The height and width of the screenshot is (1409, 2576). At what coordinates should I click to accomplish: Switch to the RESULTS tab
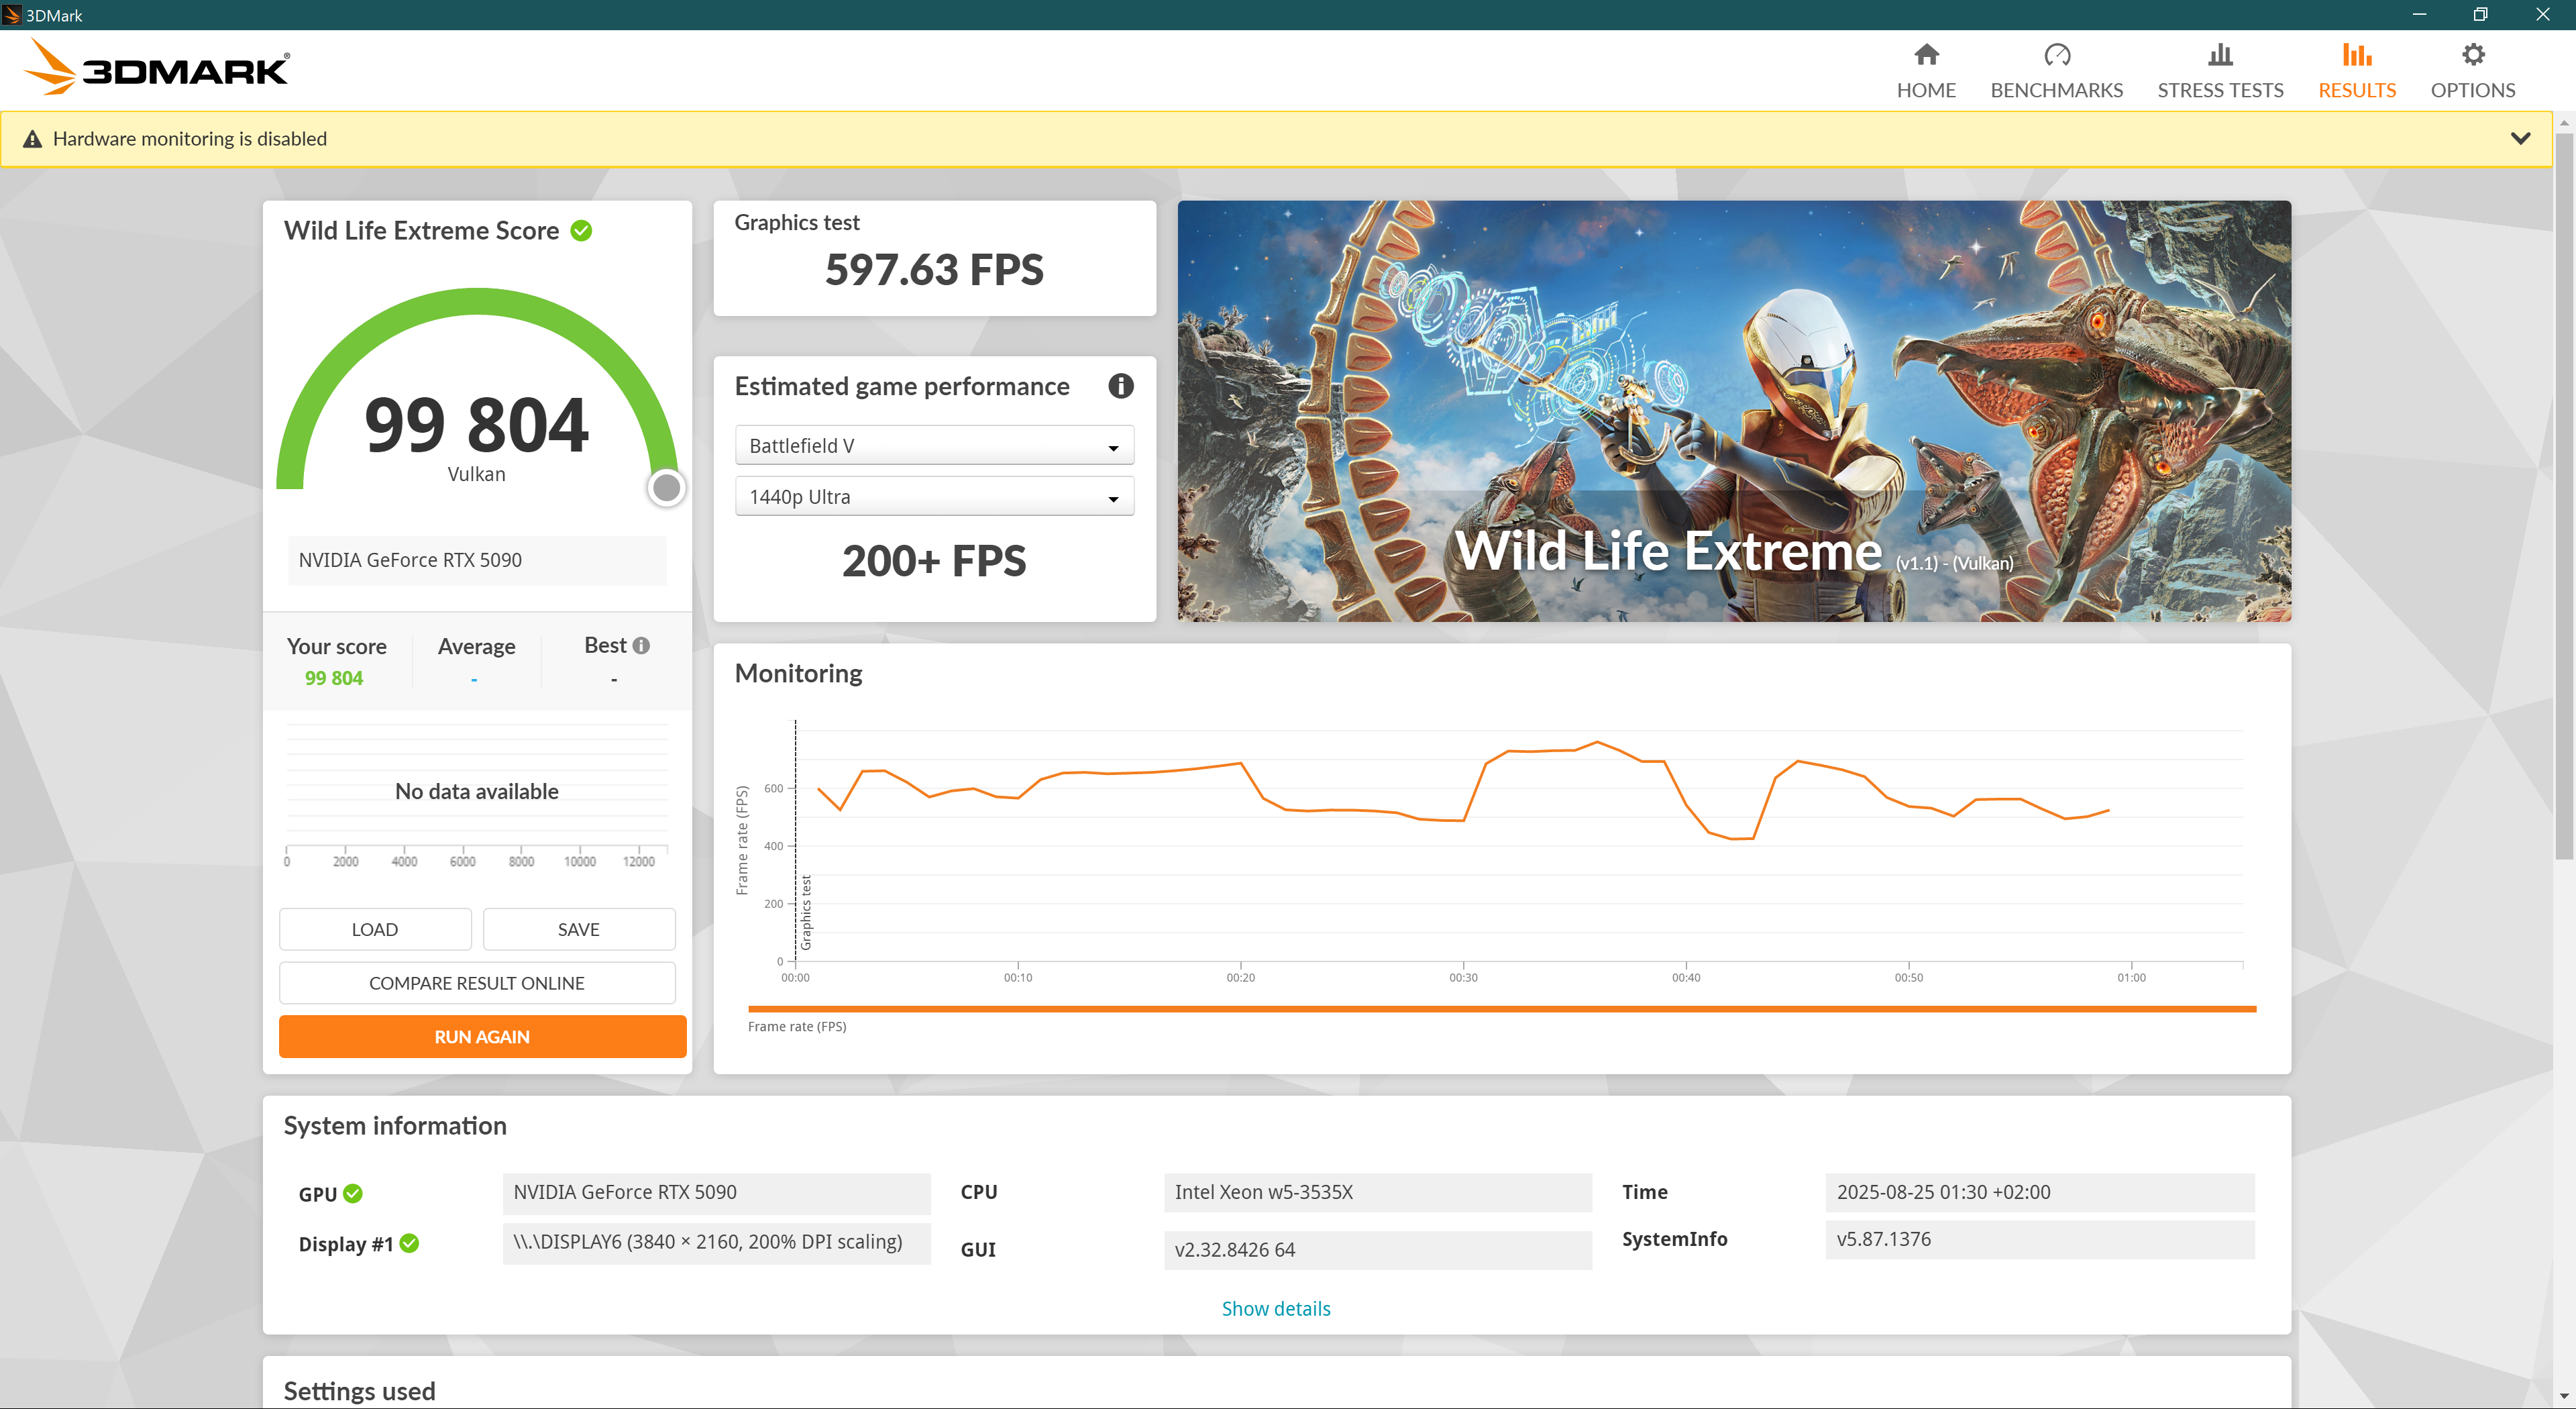2357,71
